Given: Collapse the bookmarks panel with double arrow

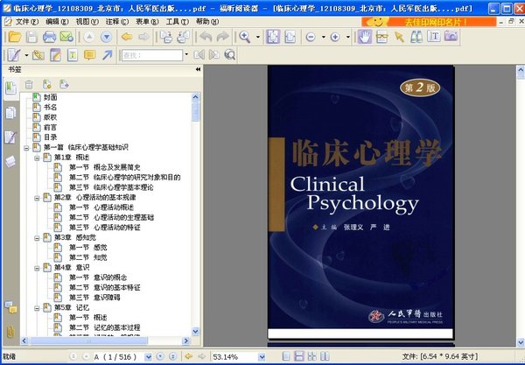Looking at the screenshot, I should 198,69.
